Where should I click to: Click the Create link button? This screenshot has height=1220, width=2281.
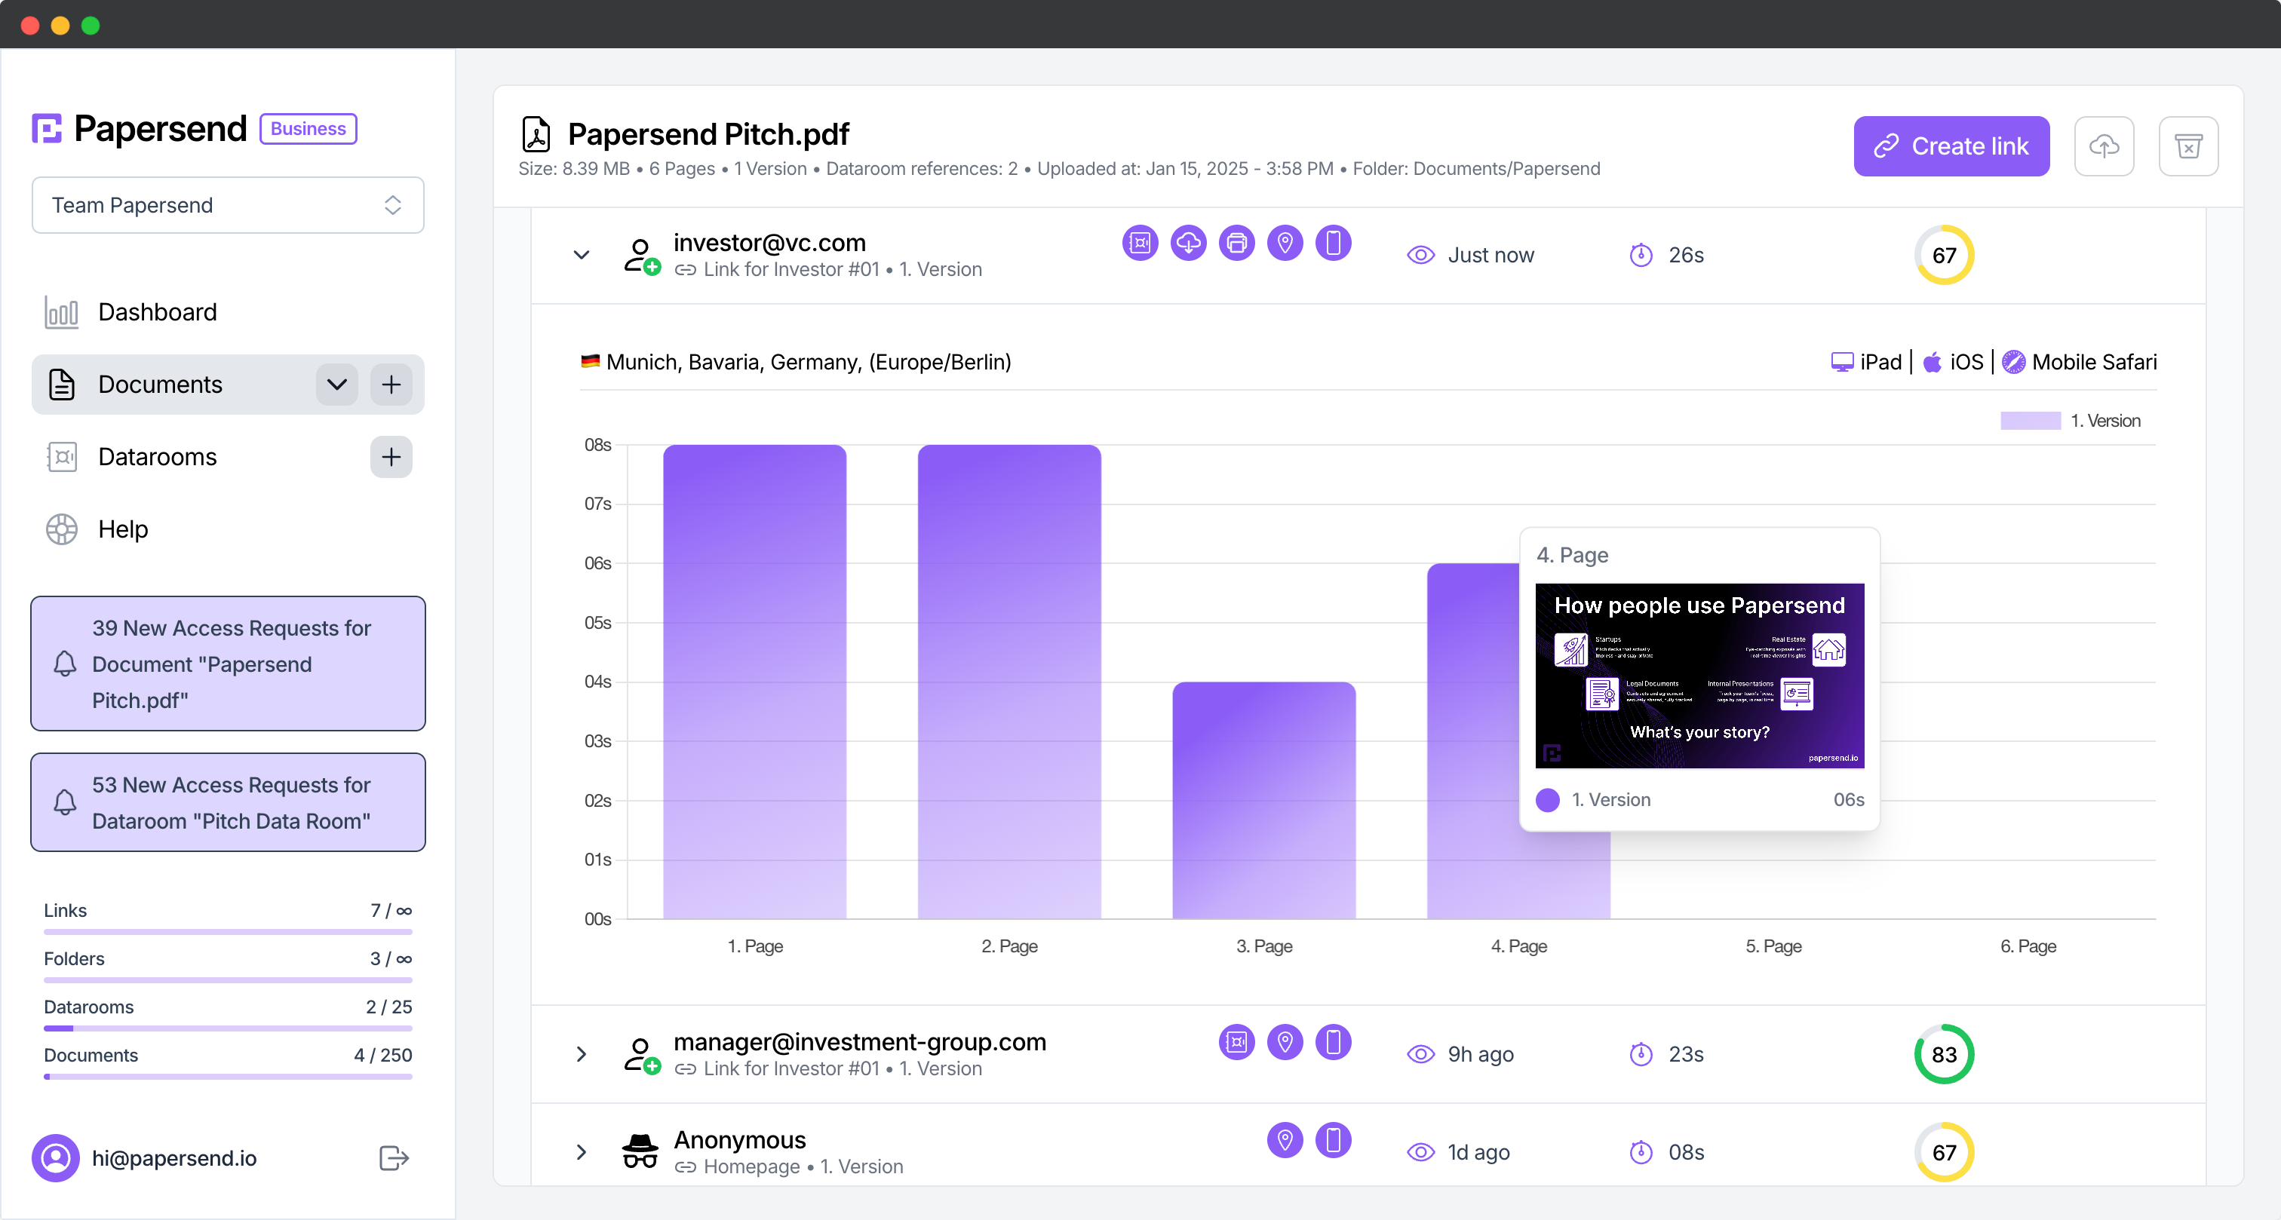1951,146
